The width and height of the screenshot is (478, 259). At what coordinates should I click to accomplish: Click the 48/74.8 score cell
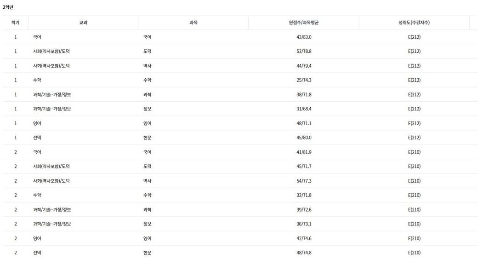304,253
